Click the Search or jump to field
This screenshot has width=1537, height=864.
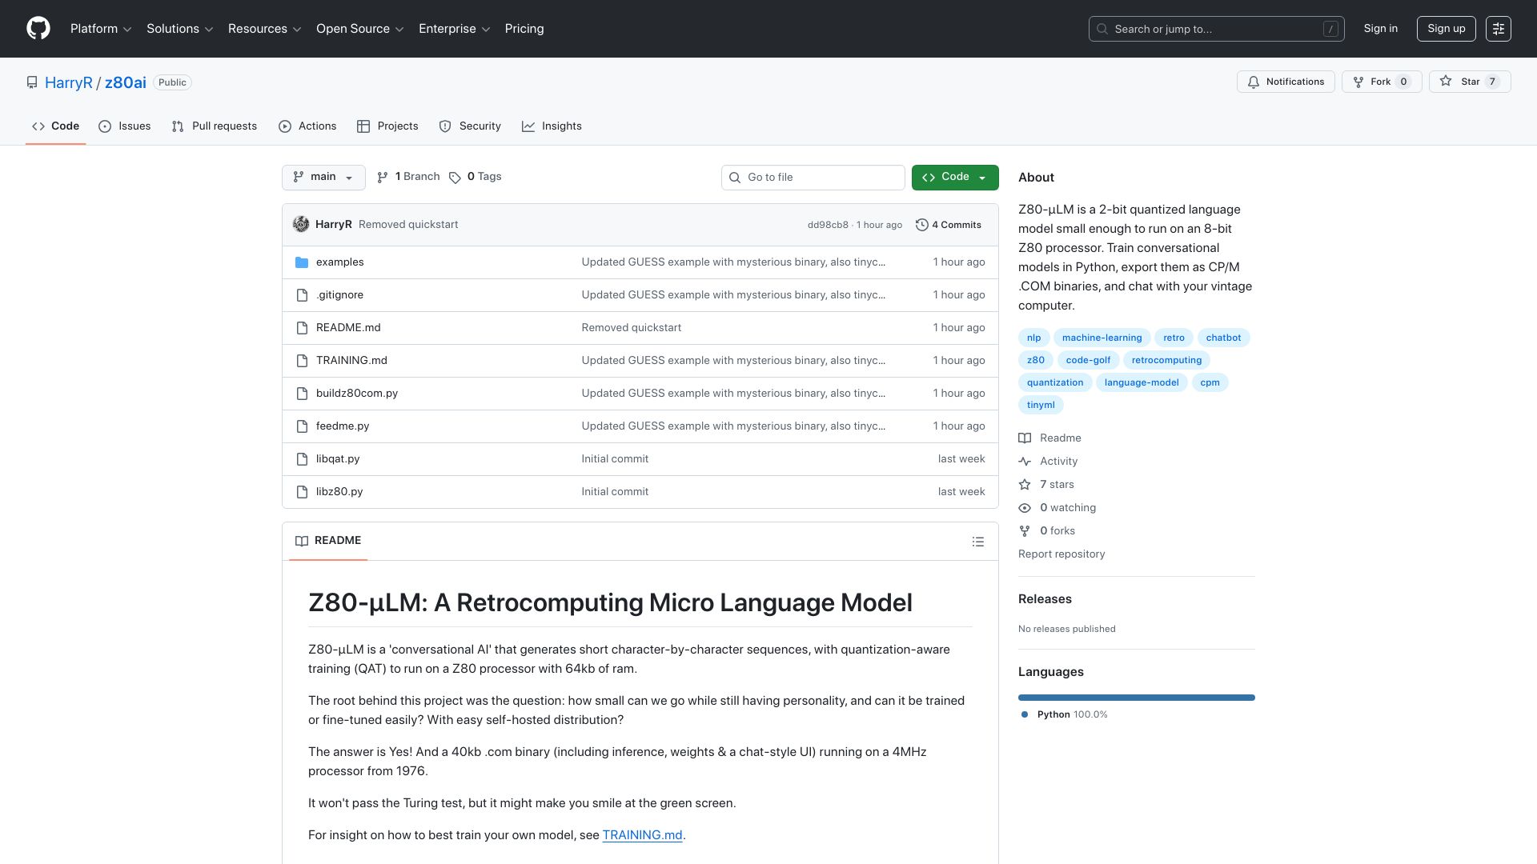point(1216,29)
